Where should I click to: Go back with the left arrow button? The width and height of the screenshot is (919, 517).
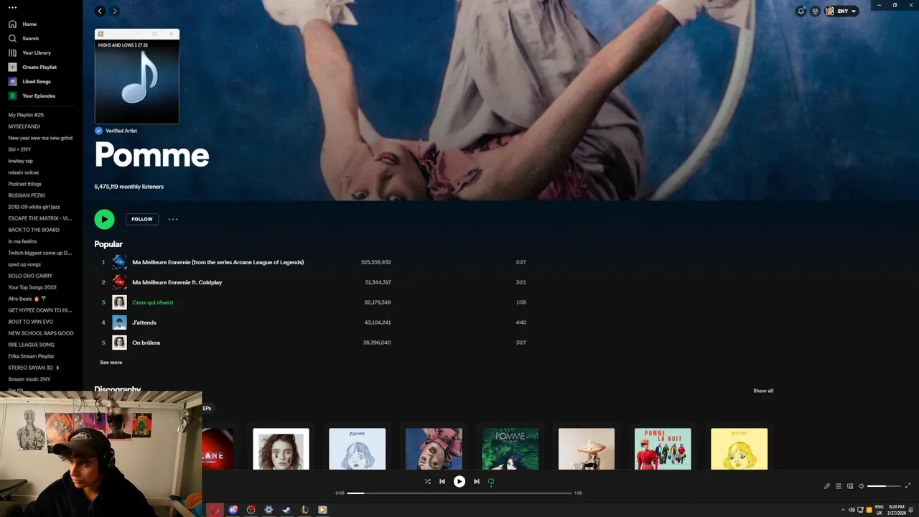(x=100, y=11)
